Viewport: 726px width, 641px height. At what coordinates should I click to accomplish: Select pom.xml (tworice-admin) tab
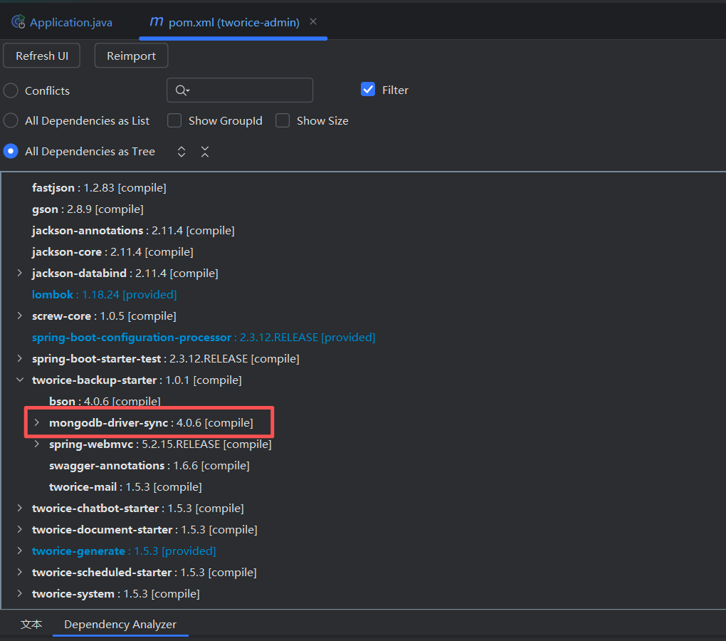coord(233,22)
